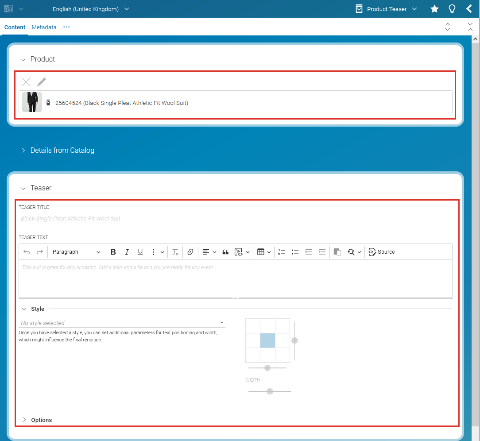Apply italic formatting in the editor toolbar

point(127,252)
